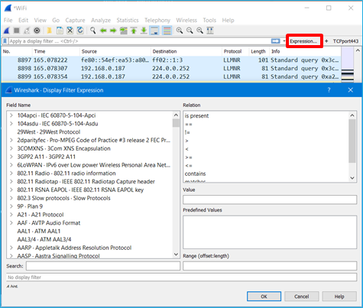
Task: Save this capture file
Action: pyautogui.click(x=60, y=31)
